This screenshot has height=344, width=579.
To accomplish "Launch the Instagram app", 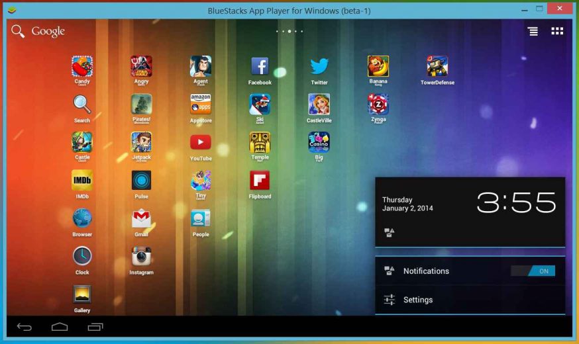I will [x=141, y=256].
